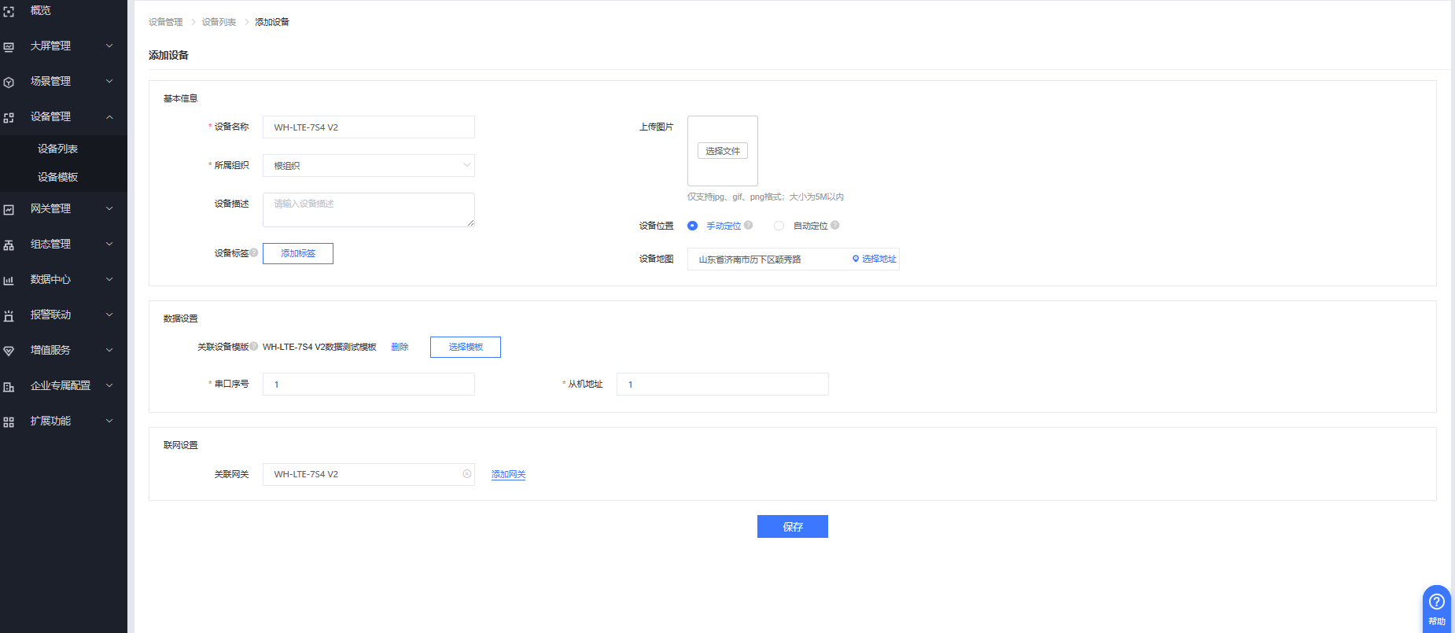1455x633 pixels.
Task: Select the 自动定位 radio button
Action: [x=779, y=226]
